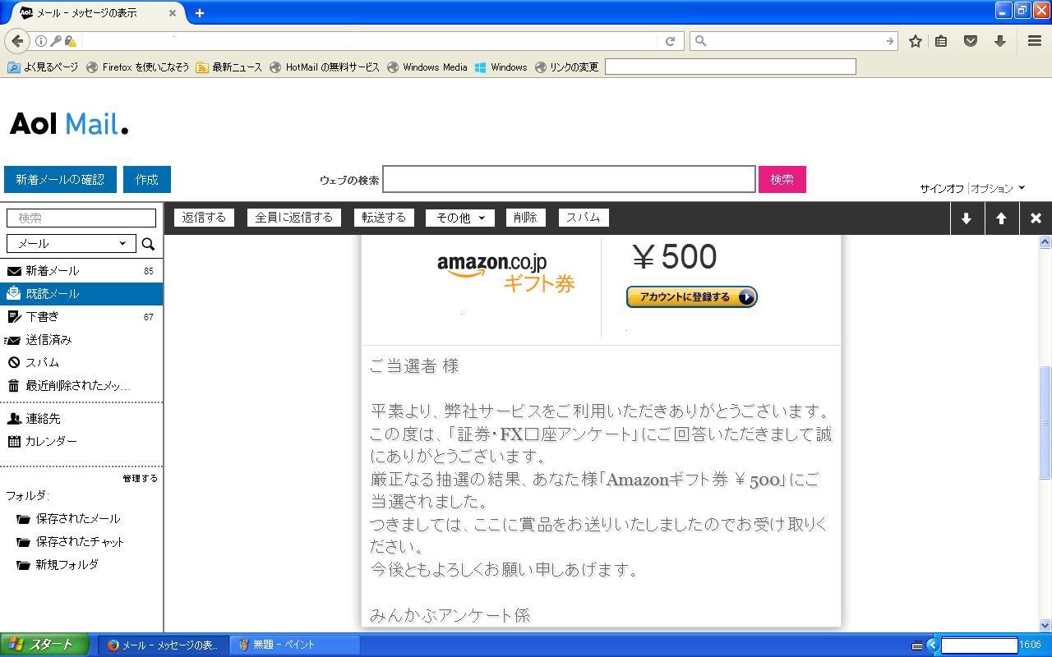Open Firefox を使いこなそう bookmark

click(137, 67)
